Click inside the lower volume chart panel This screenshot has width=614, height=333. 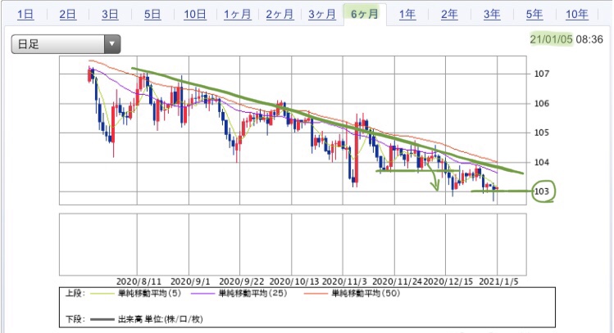pos(293,245)
